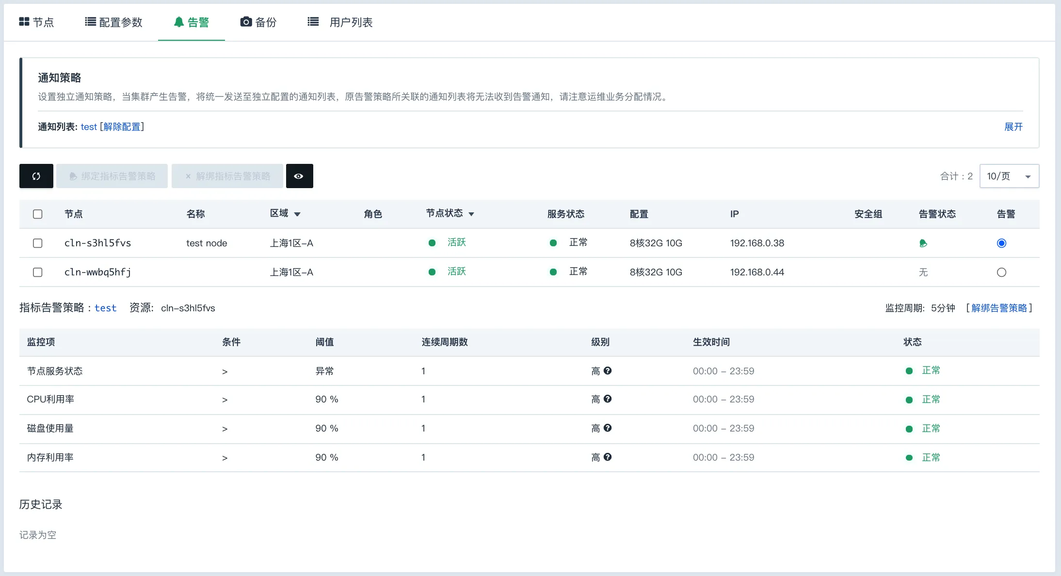Open the help icon beside CPU利用率 level

click(608, 399)
